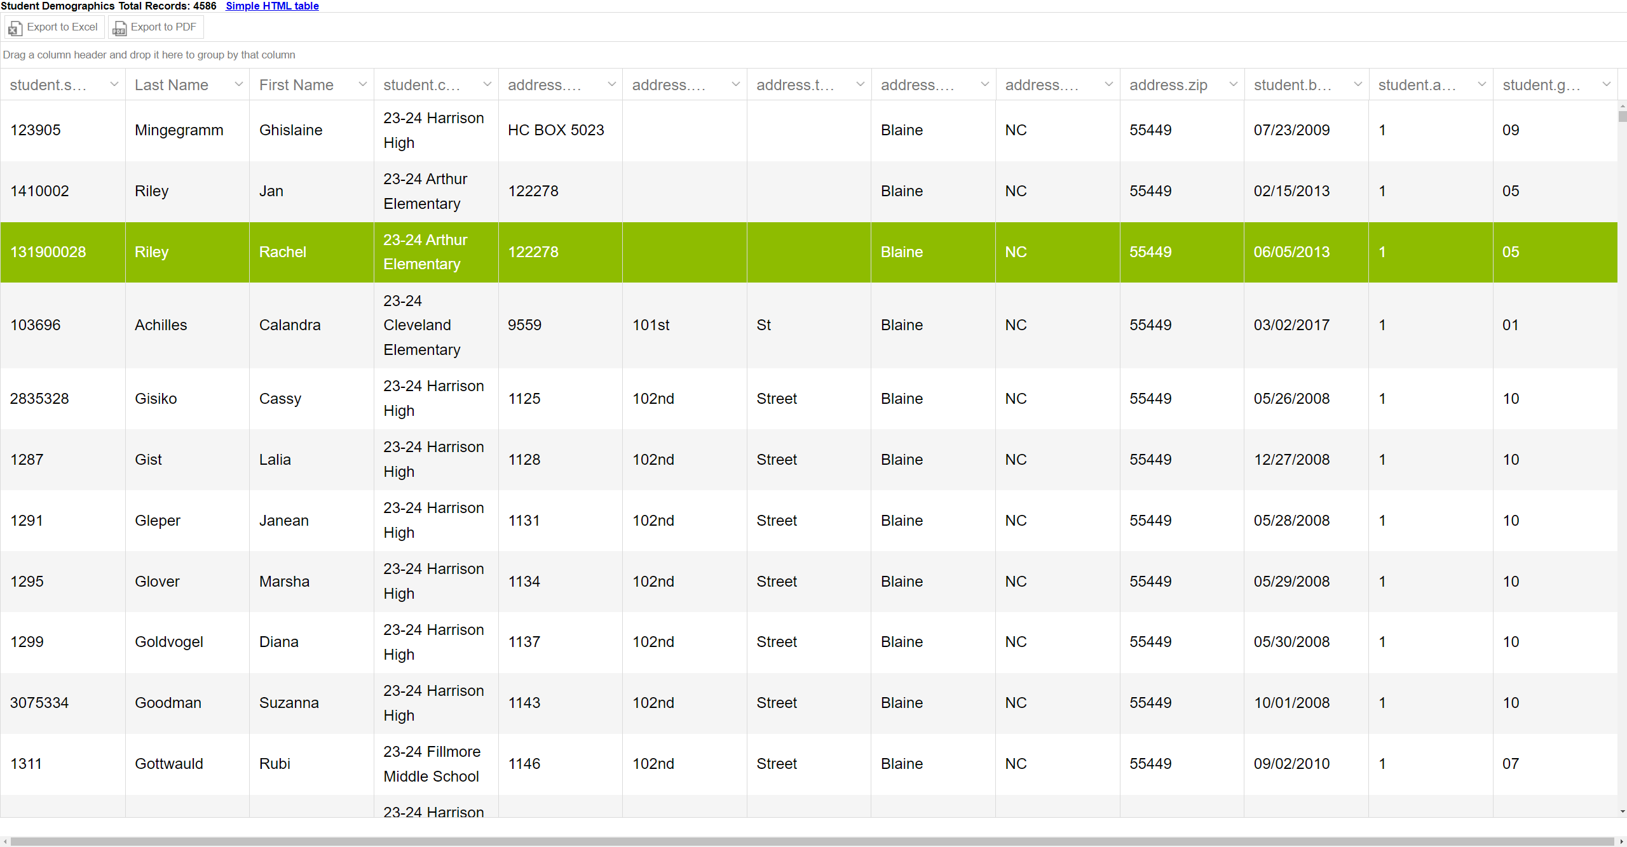Click the Export to PDF icon
1627x847 pixels.
point(119,28)
